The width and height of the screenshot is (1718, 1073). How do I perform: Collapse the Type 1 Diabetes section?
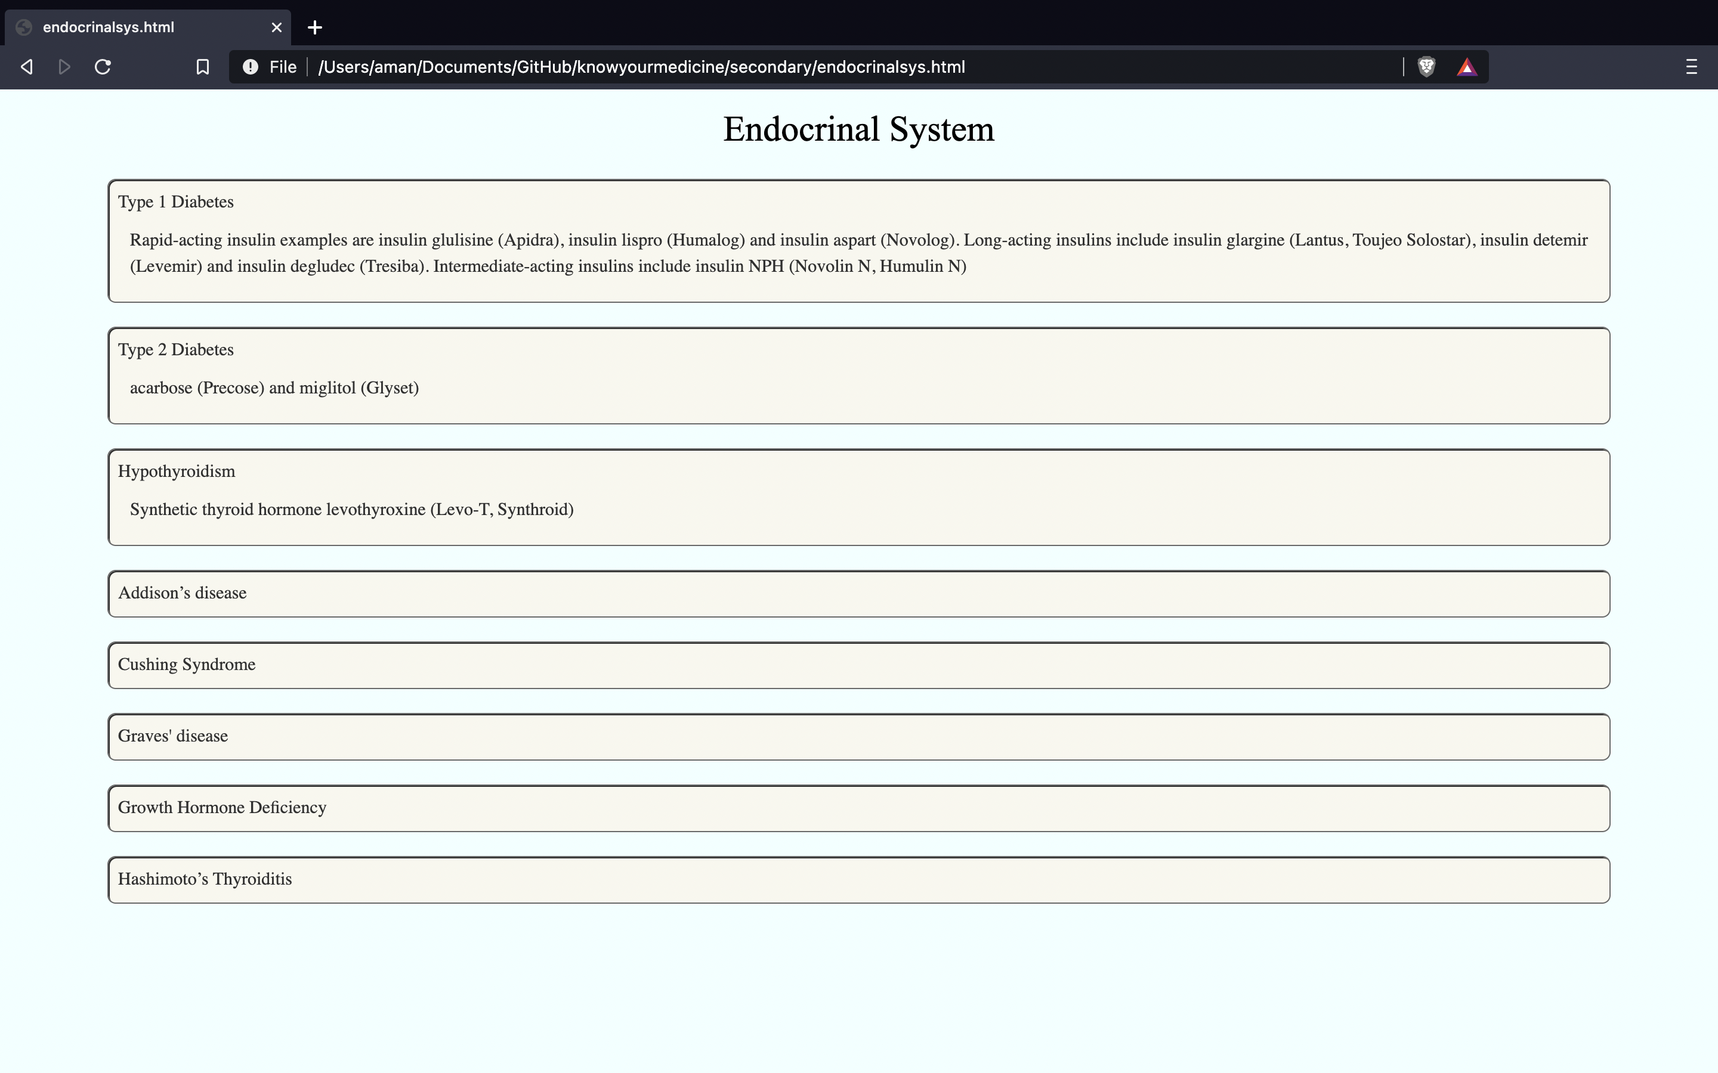click(x=176, y=202)
